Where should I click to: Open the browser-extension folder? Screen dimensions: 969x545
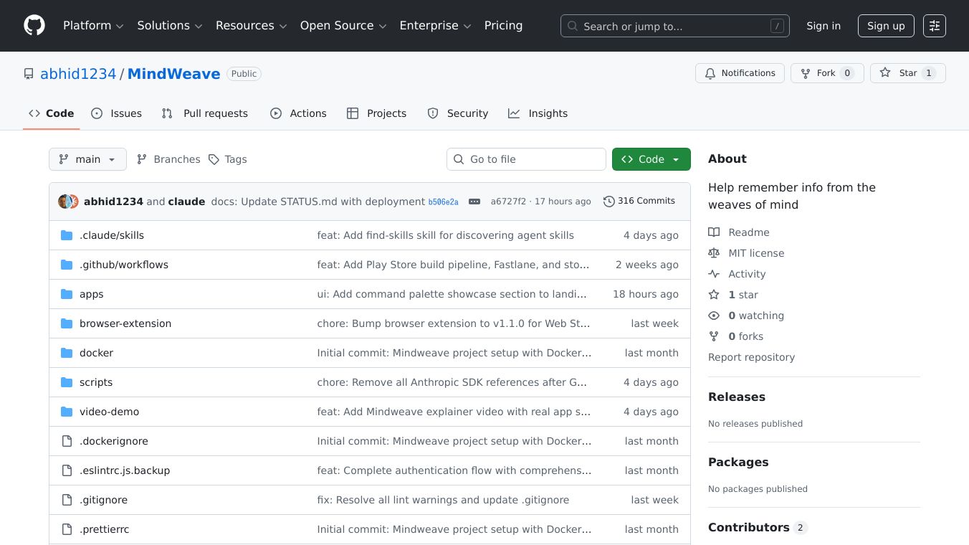click(125, 323)
